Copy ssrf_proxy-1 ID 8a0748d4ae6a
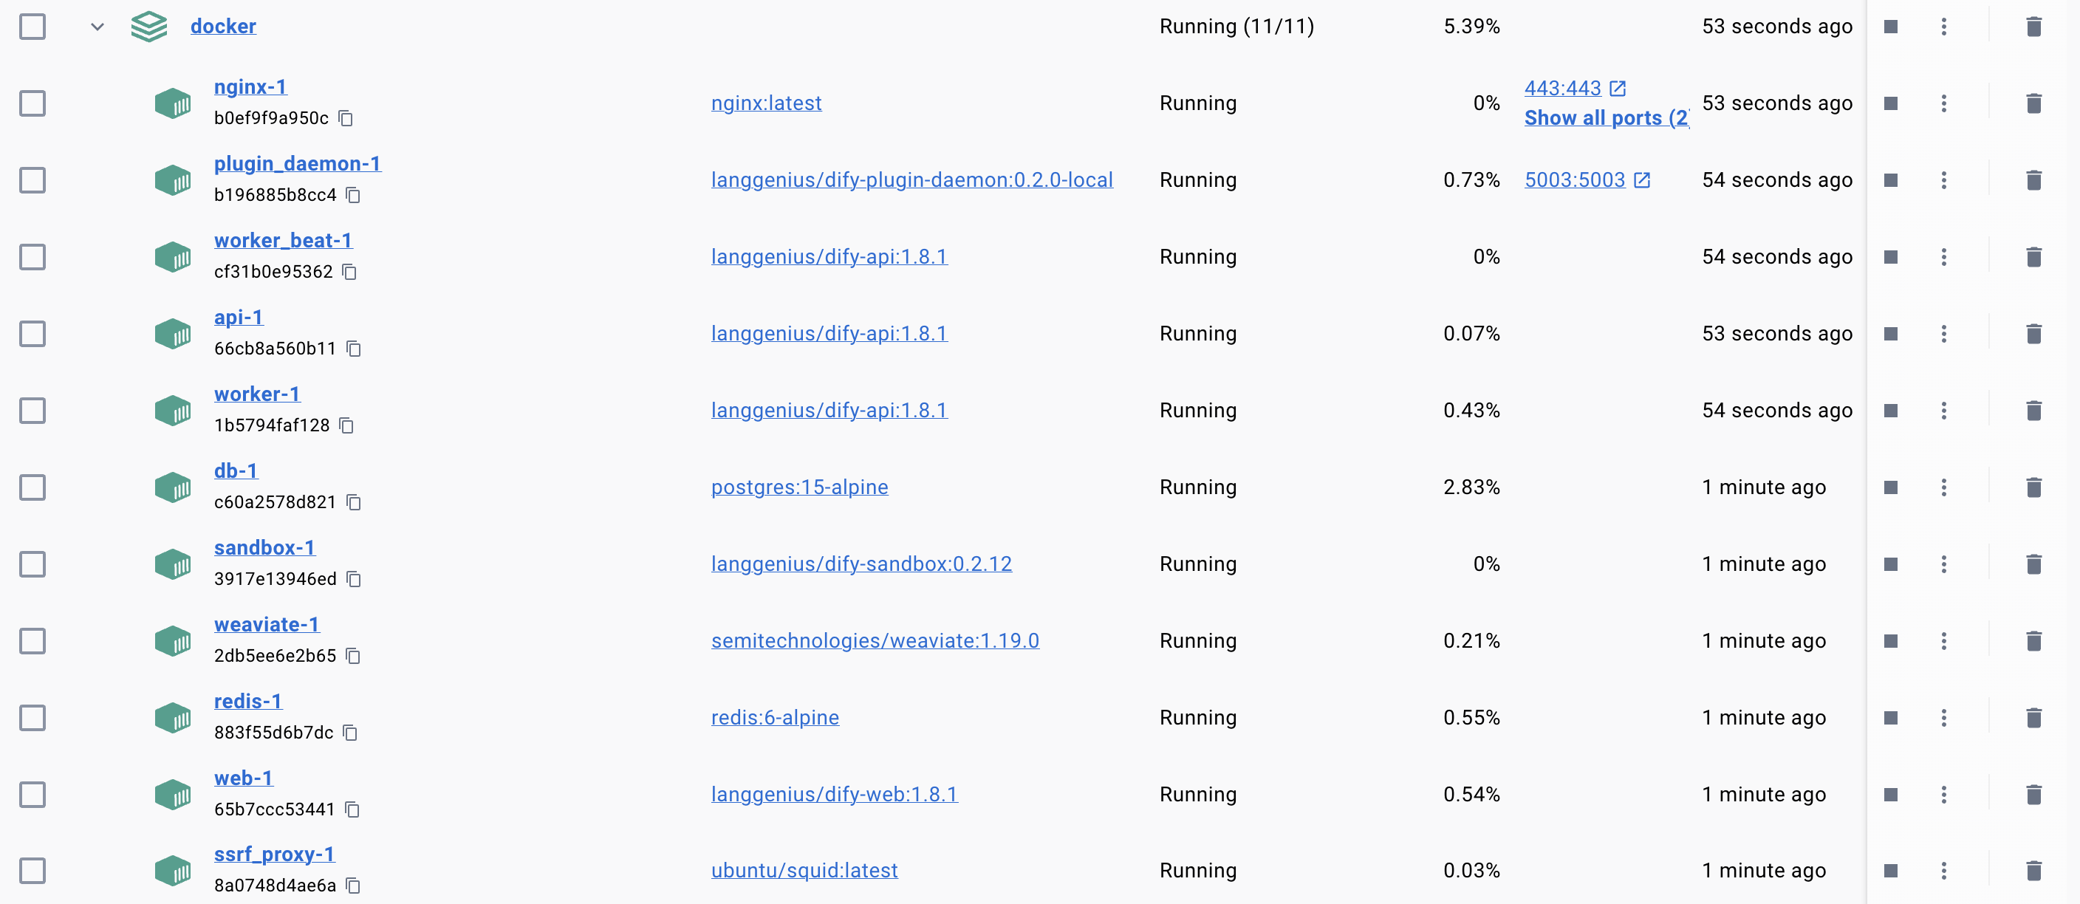The width and height of the screenshot is (2080, 904). (x=353, y=886)
